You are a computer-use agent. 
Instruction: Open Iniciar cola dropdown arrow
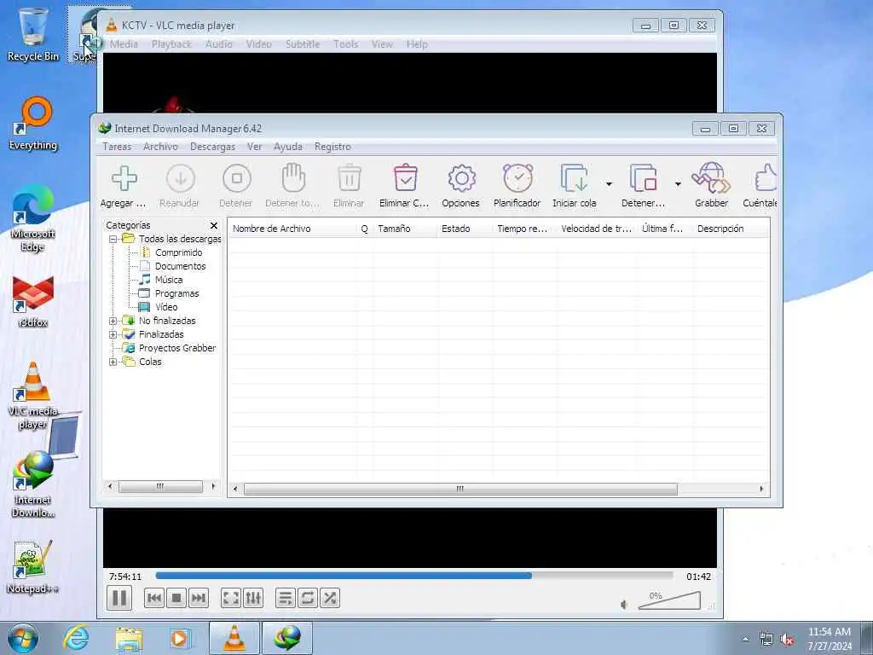609,184
